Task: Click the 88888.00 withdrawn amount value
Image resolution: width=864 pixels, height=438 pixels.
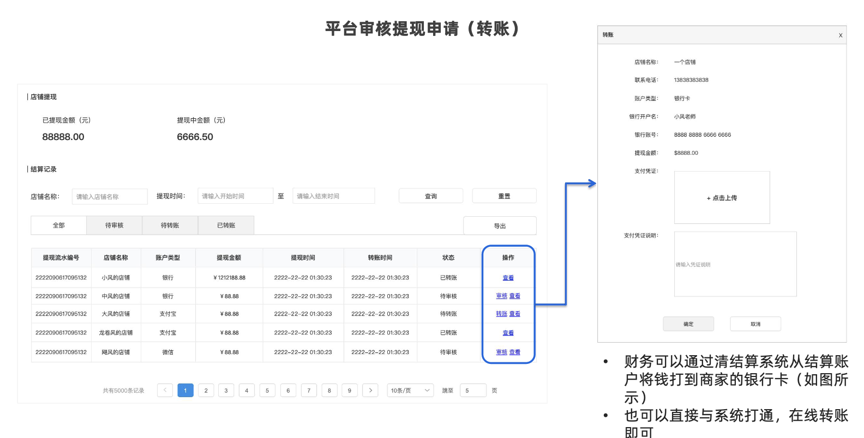Action: click(x=63, y=137)
